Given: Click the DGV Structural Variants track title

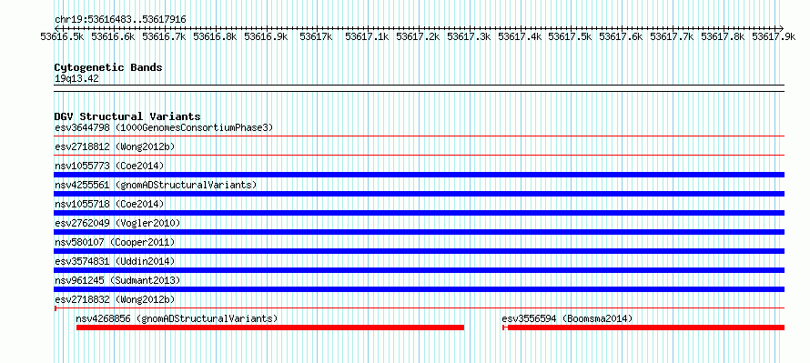Looking at the screenshot, I should click(x=127, y=116).
